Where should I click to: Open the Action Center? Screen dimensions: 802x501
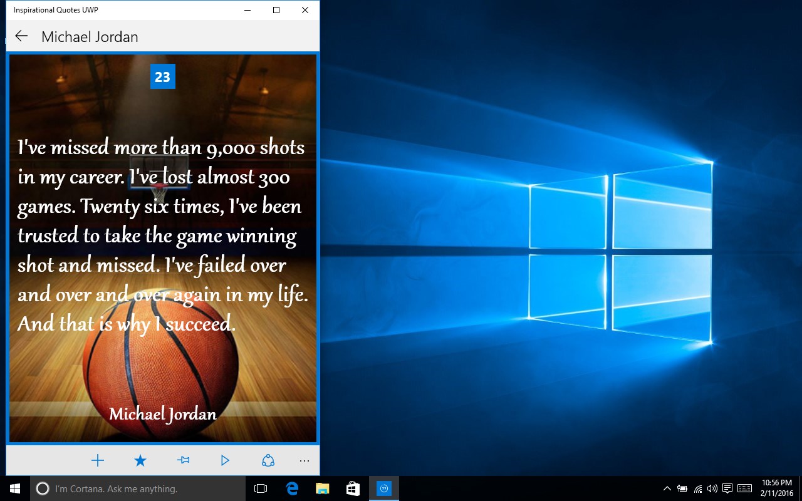(727, 488)
